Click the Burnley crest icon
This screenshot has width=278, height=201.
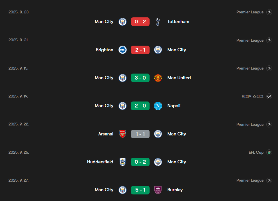tap(158, 190)
